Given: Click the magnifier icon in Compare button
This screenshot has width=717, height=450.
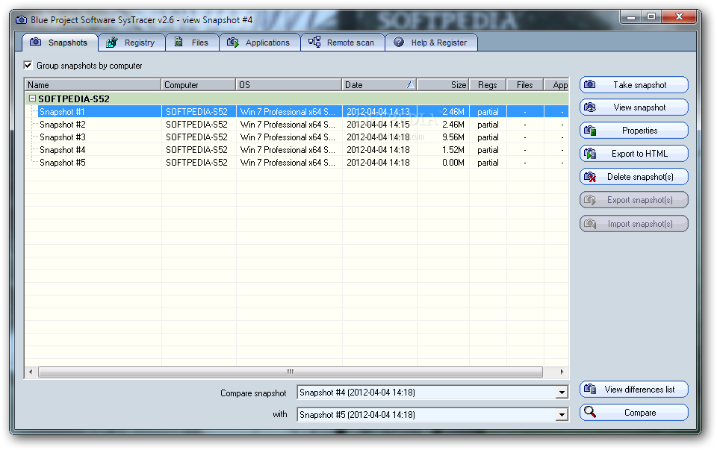Looking at the screenshot, I should click(590, 412).
